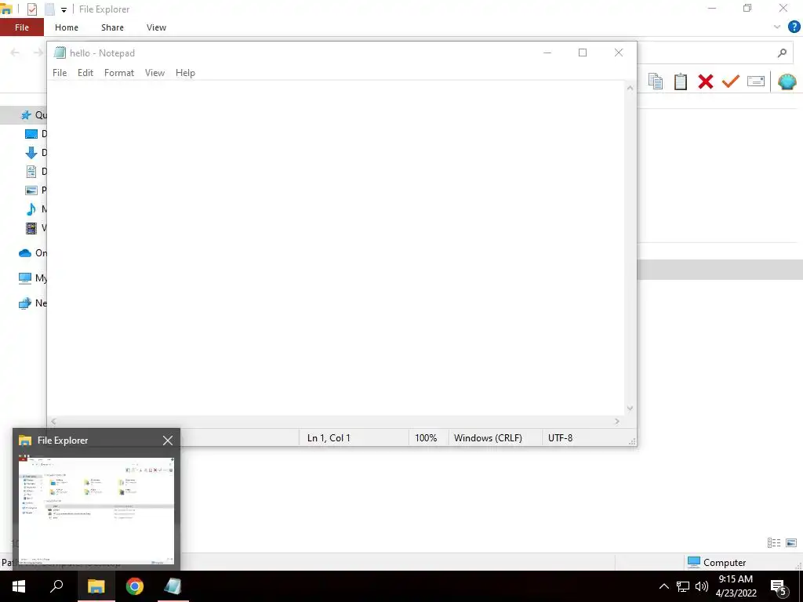The image size is (803, 602).
Task: Open the Share ribbon tab
Action: 112,27
